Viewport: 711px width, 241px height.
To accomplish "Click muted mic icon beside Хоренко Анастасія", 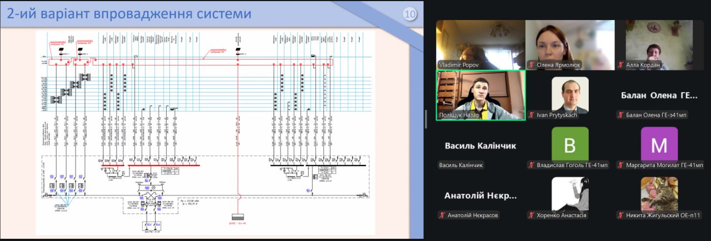I will tap(532, 215).
